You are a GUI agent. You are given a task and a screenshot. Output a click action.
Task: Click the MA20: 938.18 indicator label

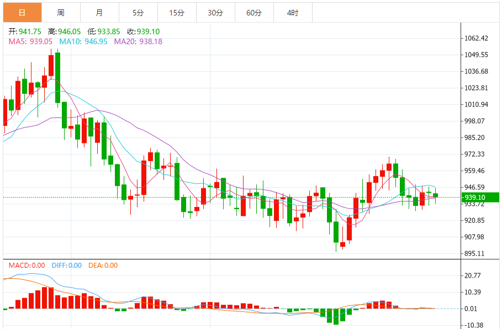pos(138,41)
